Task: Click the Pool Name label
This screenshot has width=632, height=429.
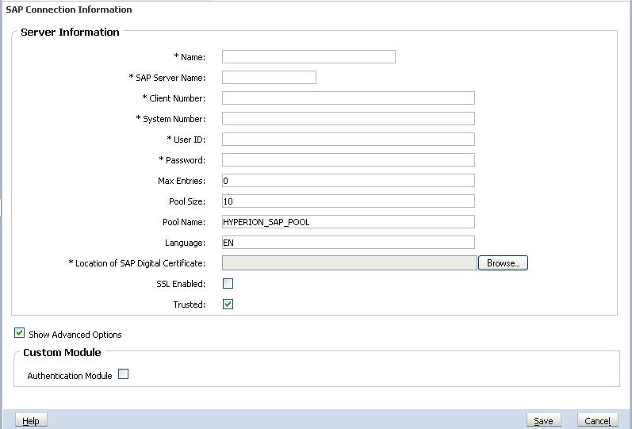Action: (184, 222)
